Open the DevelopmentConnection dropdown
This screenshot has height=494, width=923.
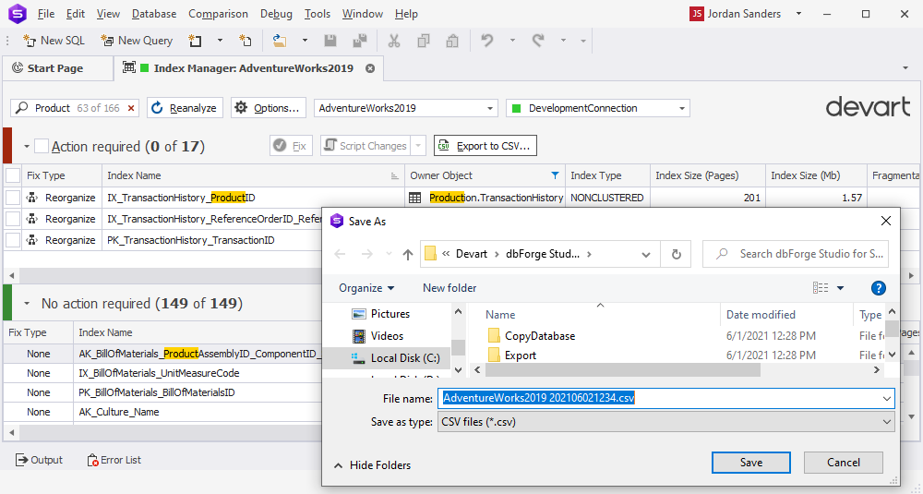pyautogui.click(x=682, y=108)
